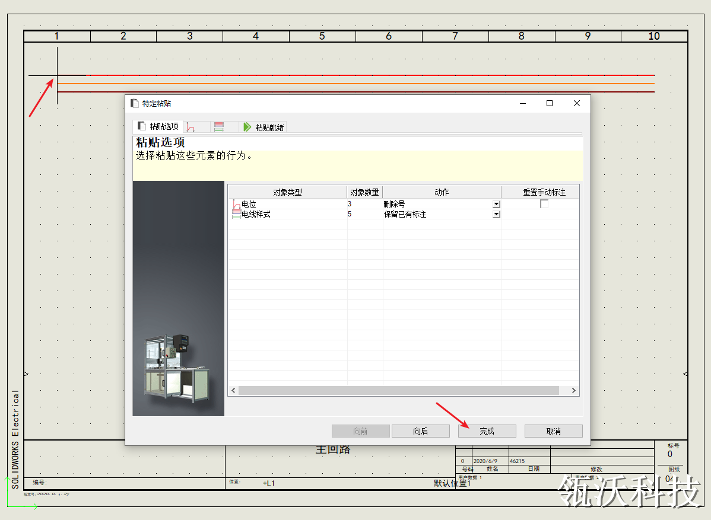Screen dimensions: 711x520
Task: Close the 特定粘贴 dialog
Action: 577,103
